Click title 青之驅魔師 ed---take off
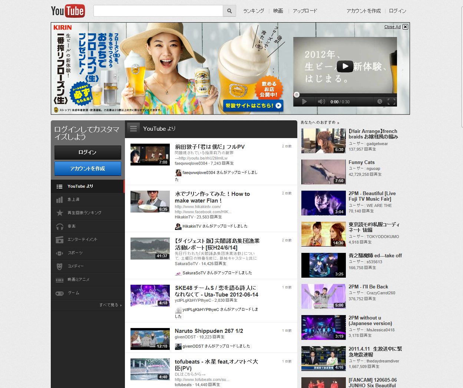The width and height of the screenshot is (463, 388). pyautogui.click(x=375, y=255)
